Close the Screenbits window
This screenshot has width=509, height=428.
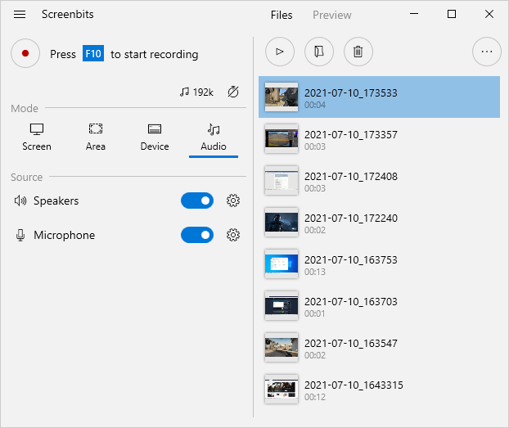(489, 14)
